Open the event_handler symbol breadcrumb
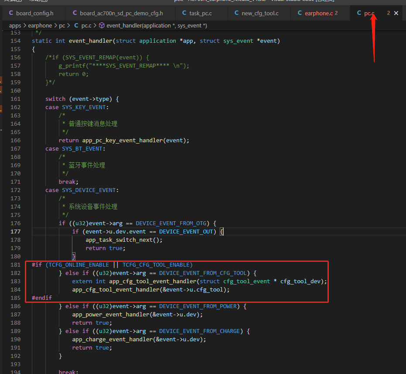The width and height of the screenshot is (406, 374). [157, 26]
